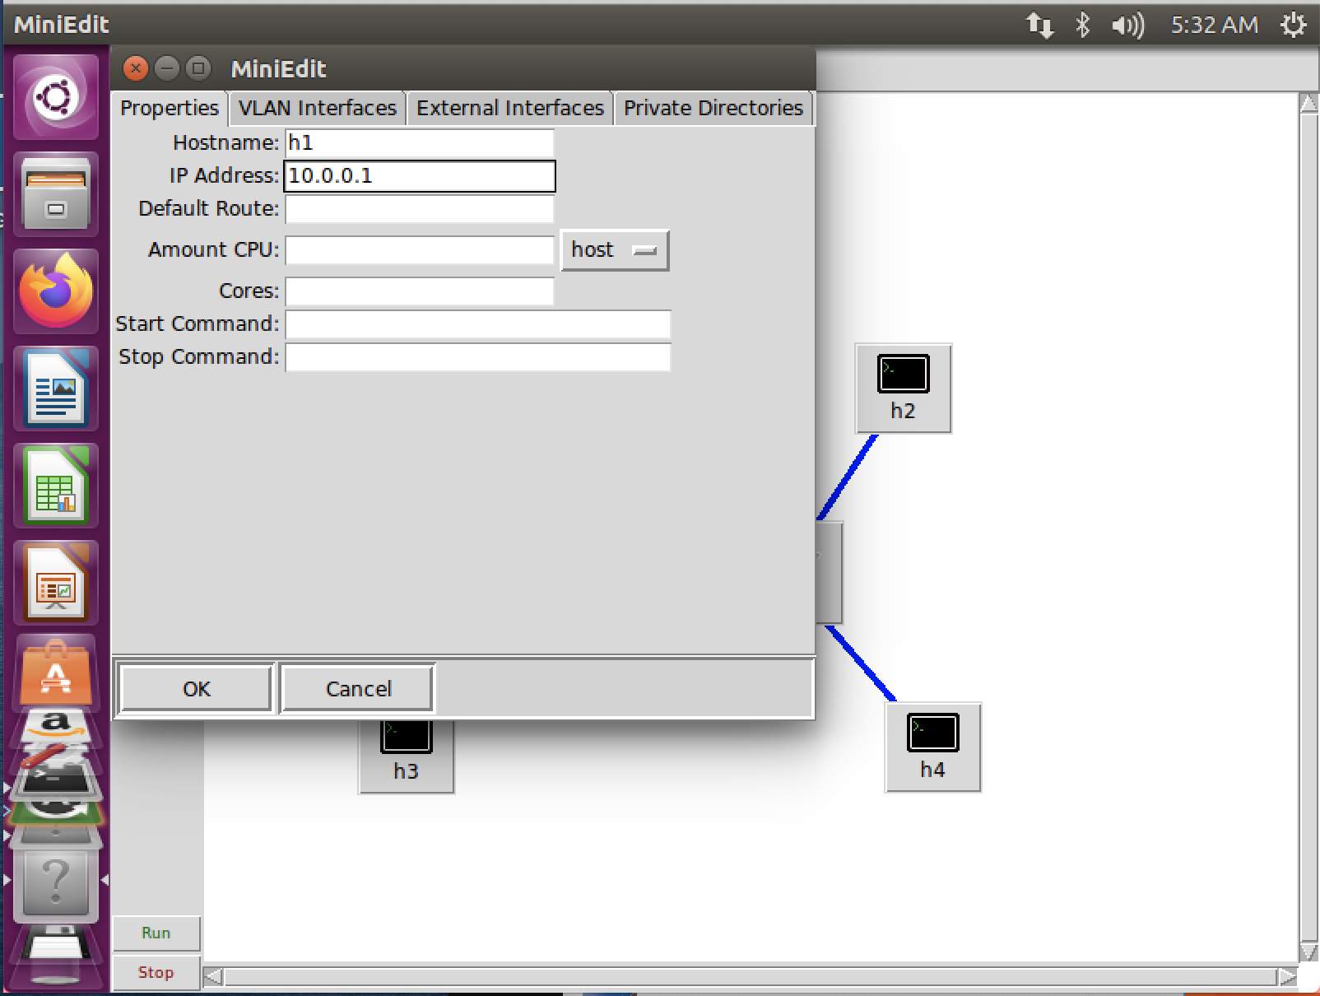Open LibreOffice Writer from the dock
The height and width of the screenshot is (996, 1320).
pos(56,388)
